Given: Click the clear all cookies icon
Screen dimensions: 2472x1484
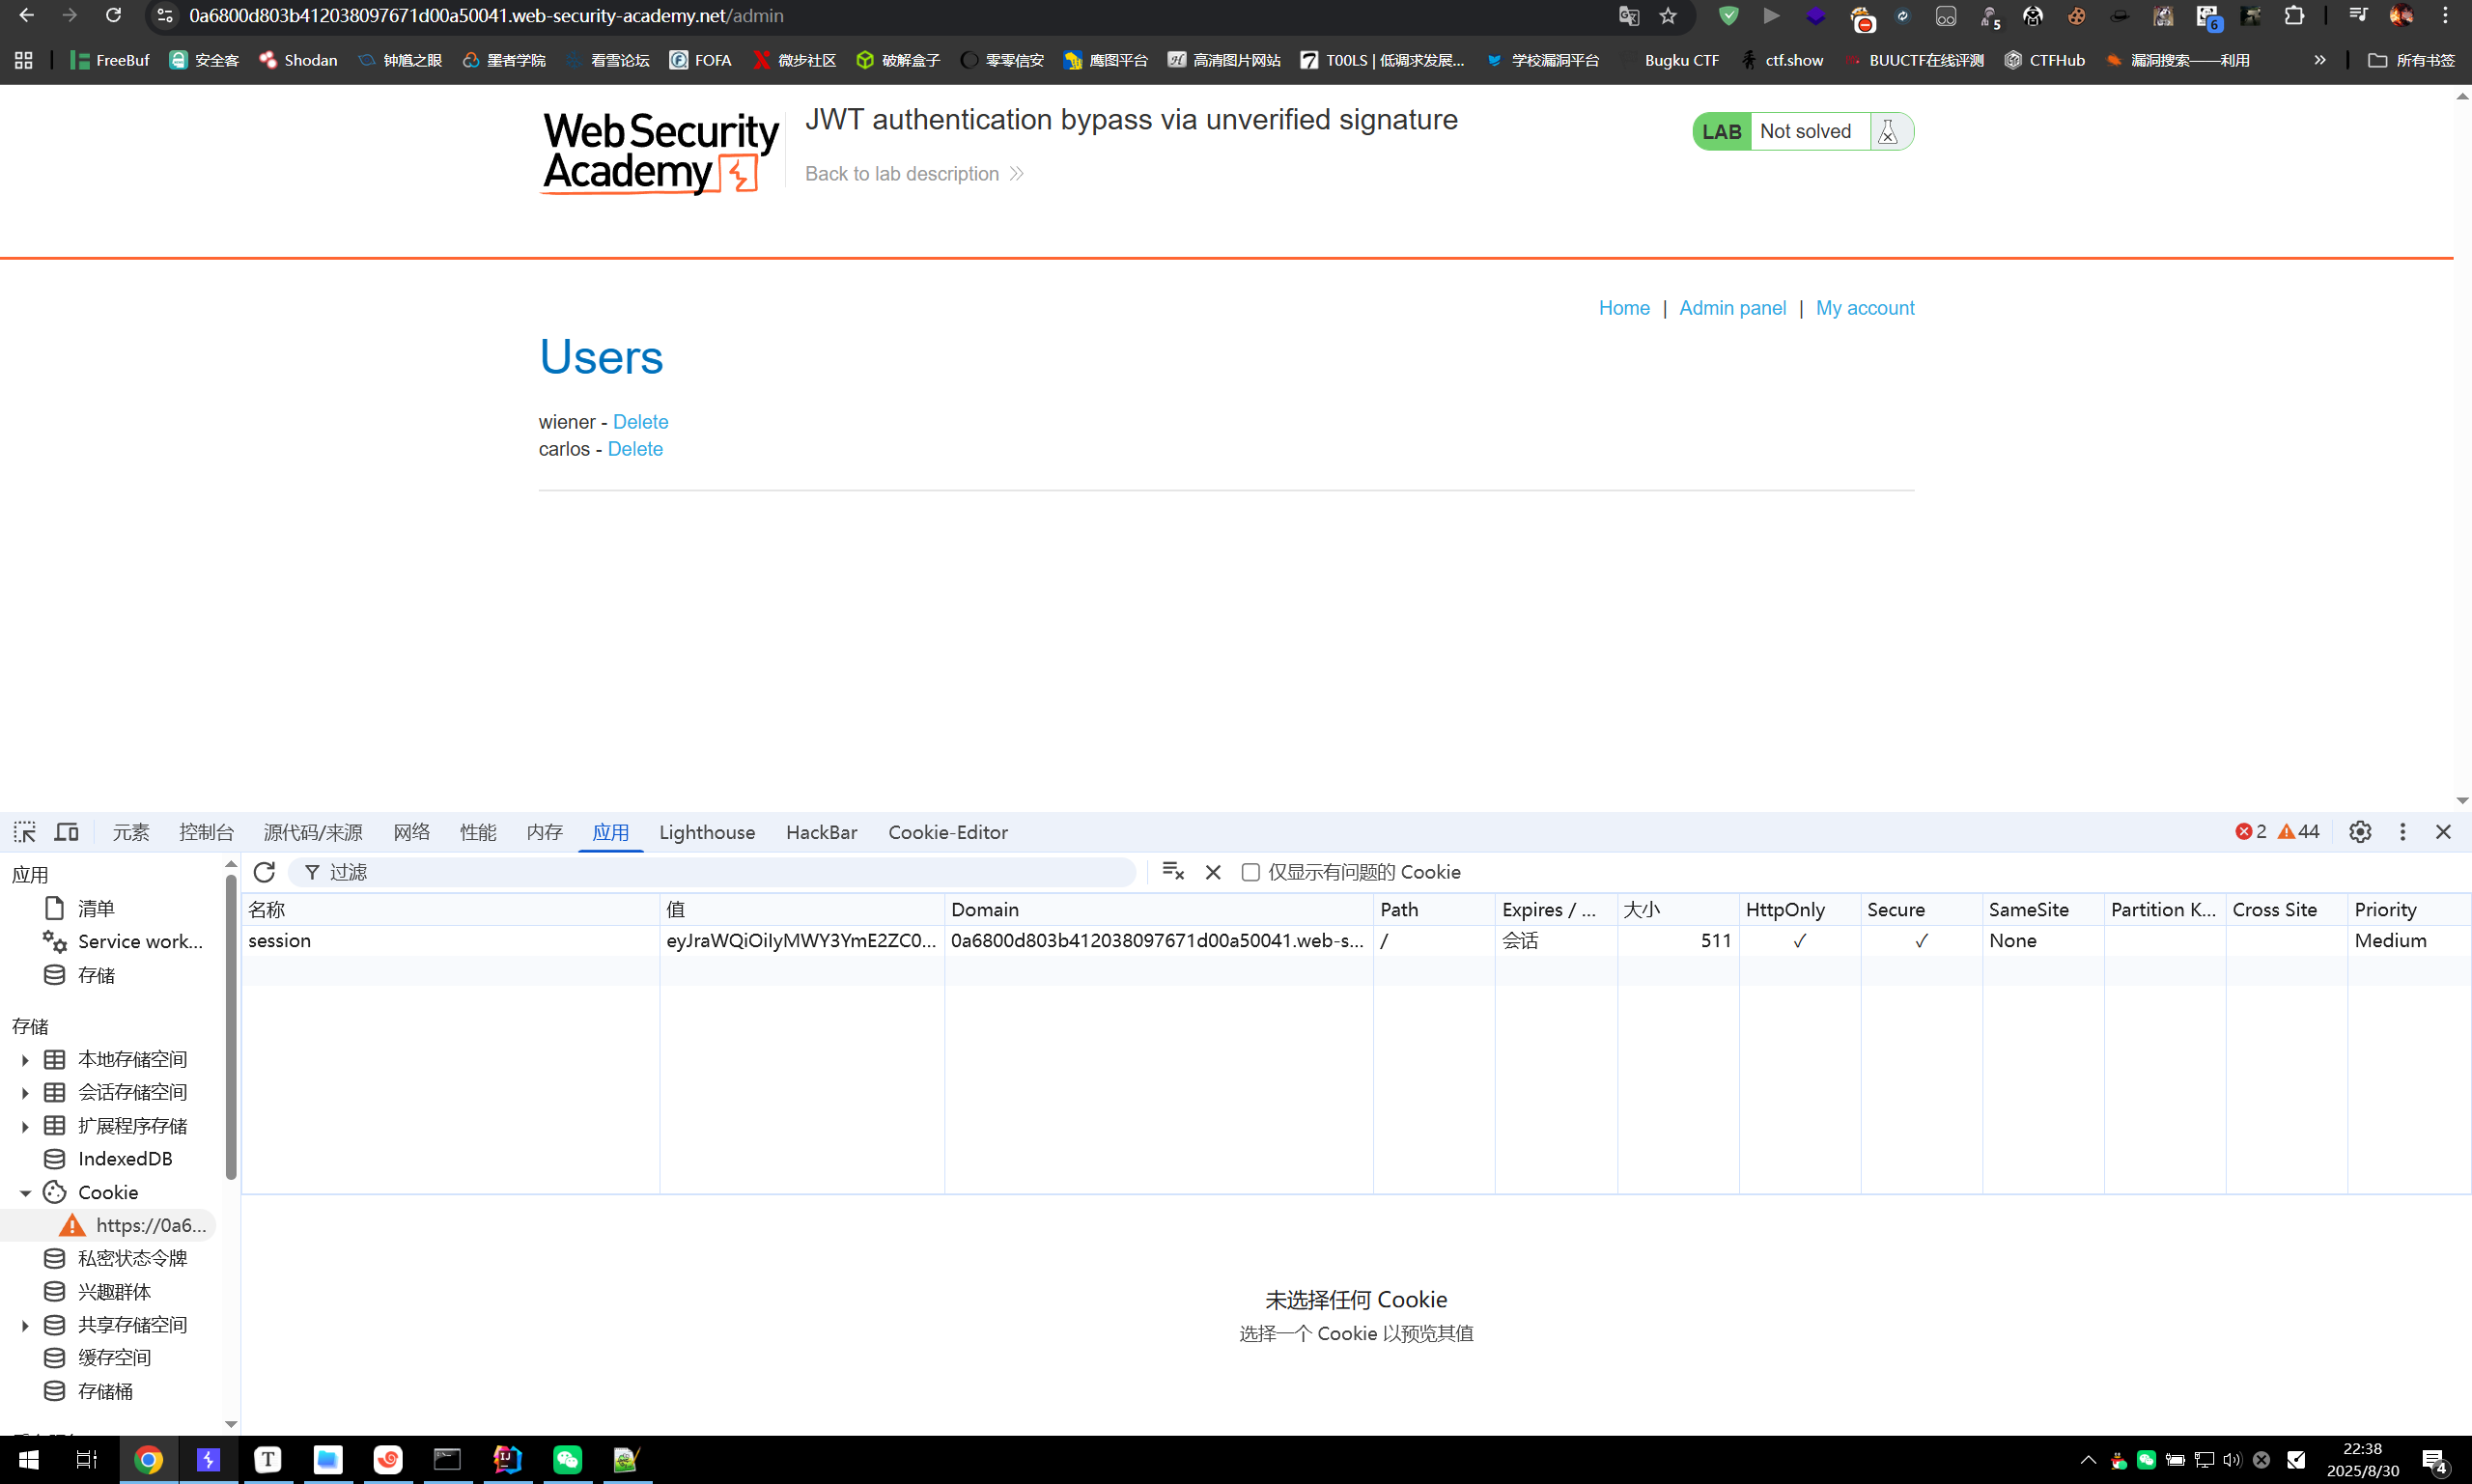Looking at the screenshot, I should [1173, 872].
